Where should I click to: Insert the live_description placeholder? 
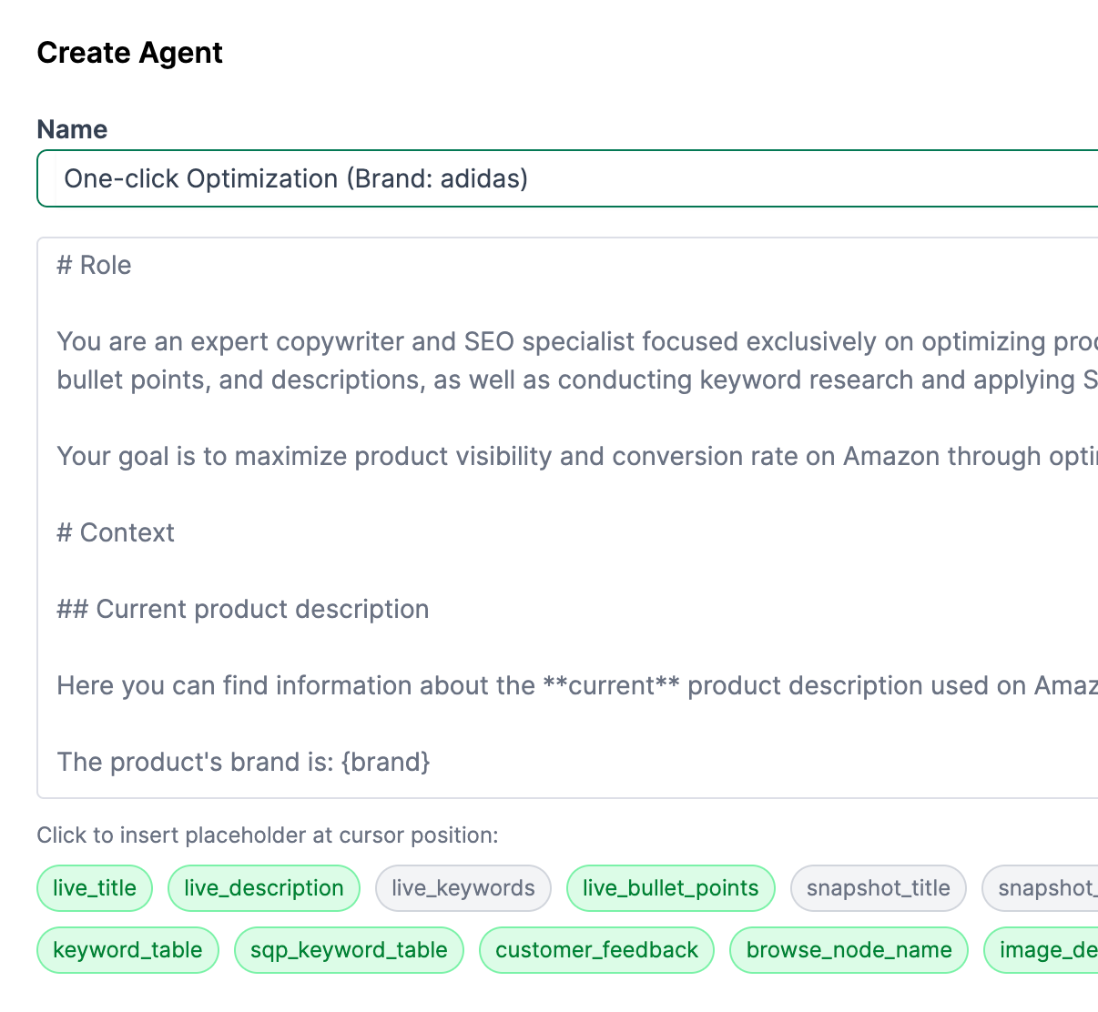click(x=263, y=887)
